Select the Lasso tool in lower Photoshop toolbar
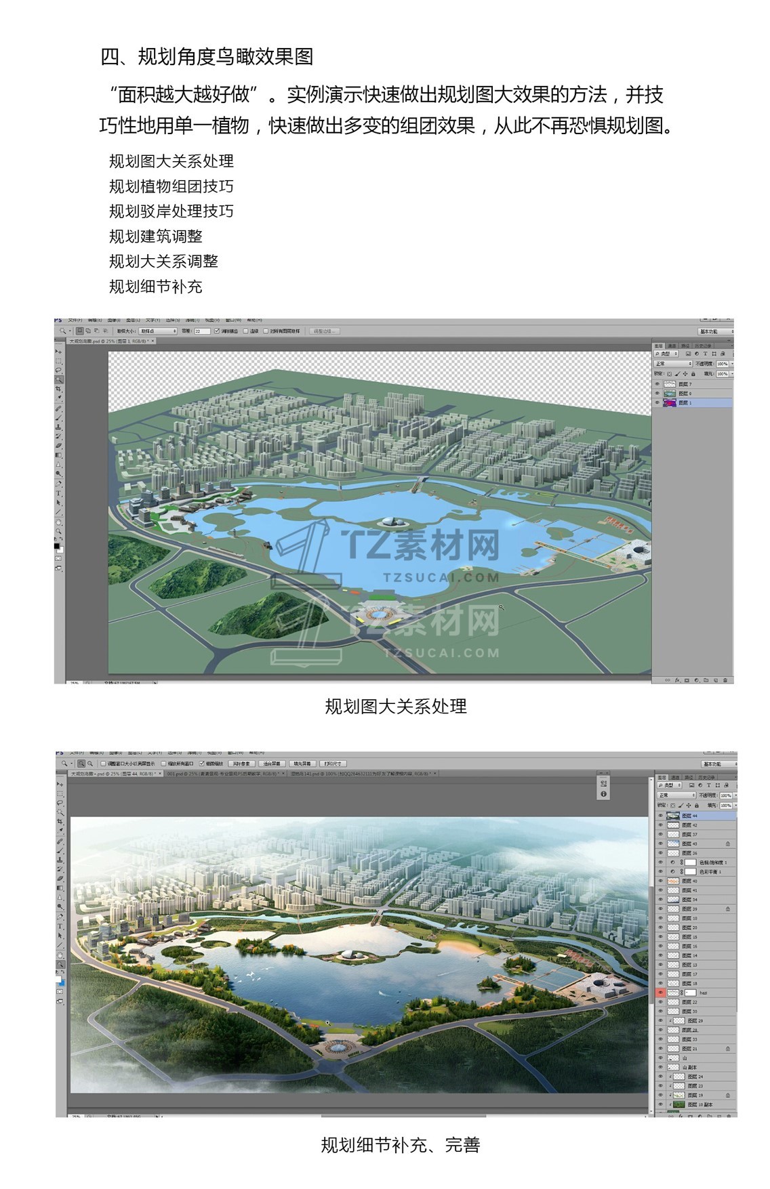770x1189 pixels. click(60, 803)
